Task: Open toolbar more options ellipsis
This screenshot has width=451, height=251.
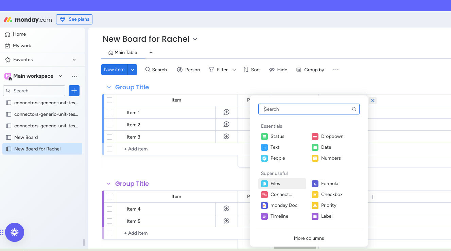Action: point(336,70)
